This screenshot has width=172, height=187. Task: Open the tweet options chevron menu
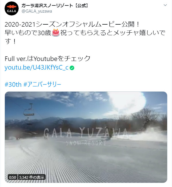165,5
